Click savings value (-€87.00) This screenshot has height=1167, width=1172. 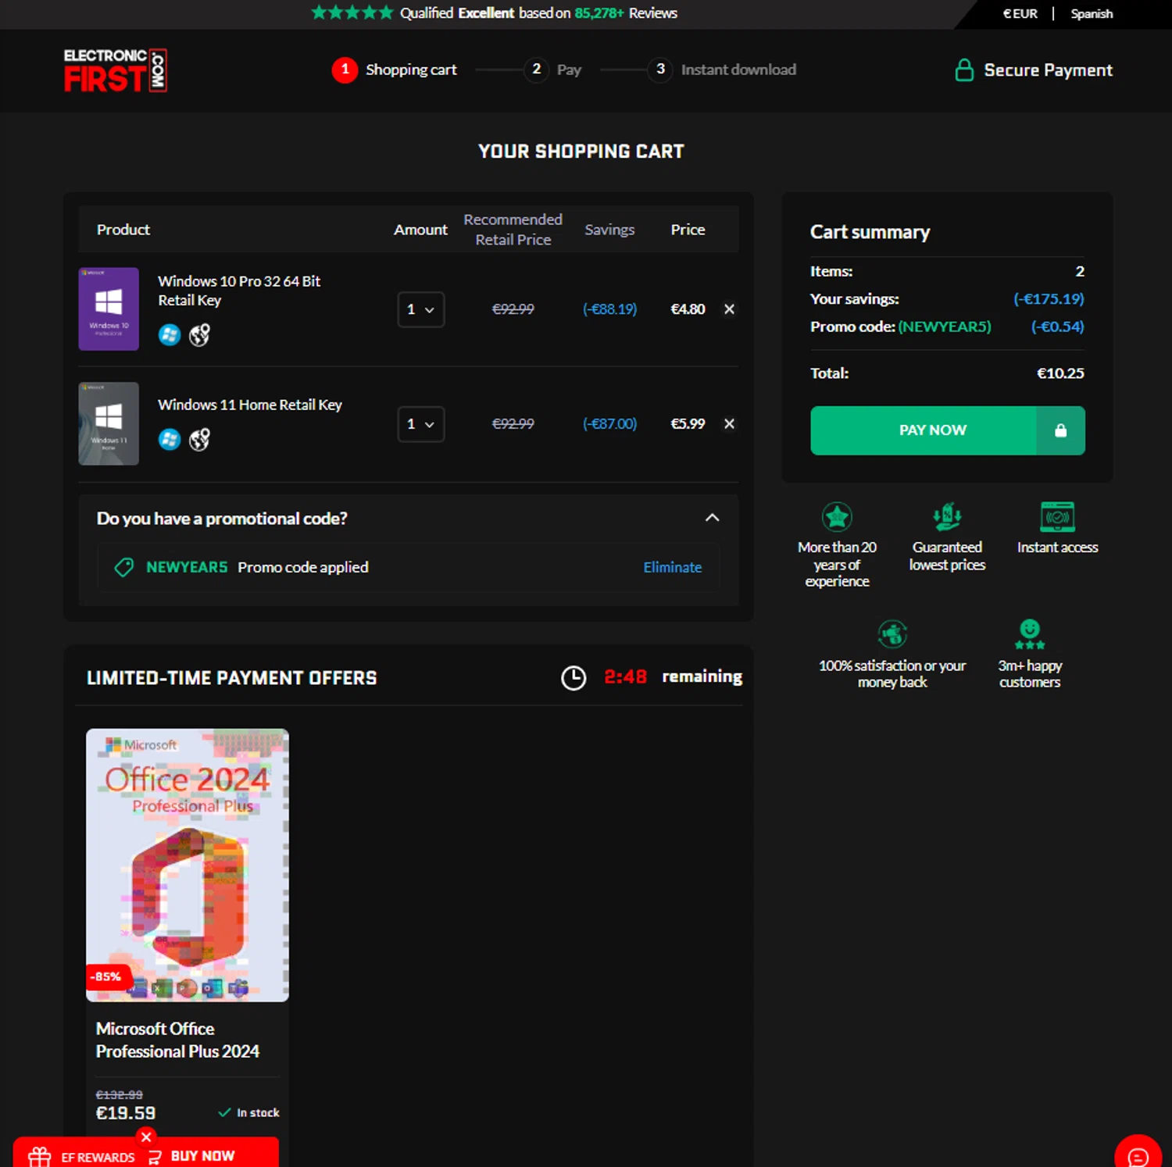pyautogui.click(x=610, y=424)
